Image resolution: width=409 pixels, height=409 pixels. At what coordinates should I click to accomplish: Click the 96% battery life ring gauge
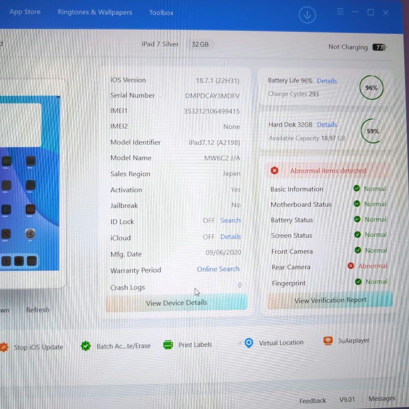pyautogui.click(x=371, y=87)
